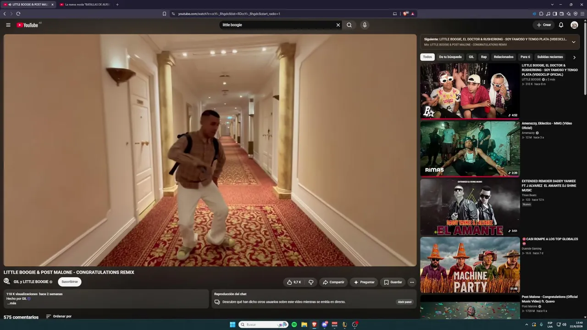Open the Leo AI sparkle icon
587x330 pixels.
click(x=569, y=14)
